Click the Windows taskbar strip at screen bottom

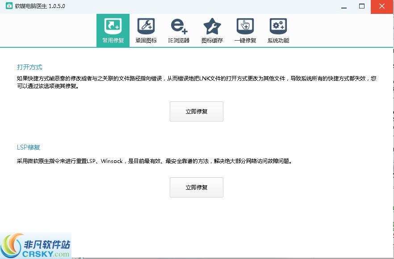(223, 257)
